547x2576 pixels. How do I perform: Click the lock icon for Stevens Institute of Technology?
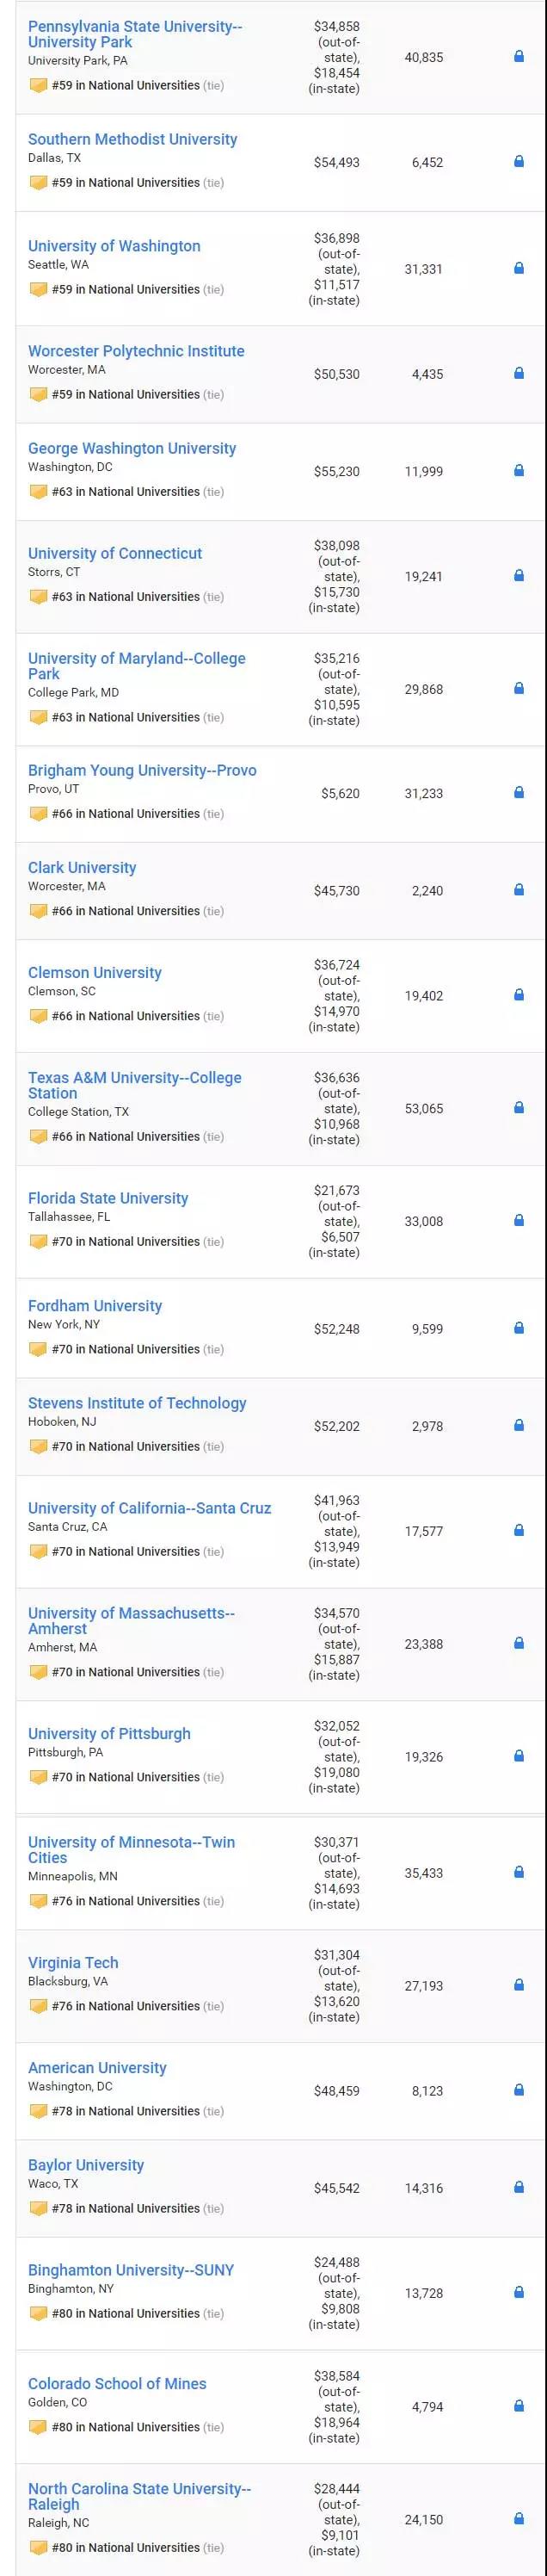click(518, 1425)
